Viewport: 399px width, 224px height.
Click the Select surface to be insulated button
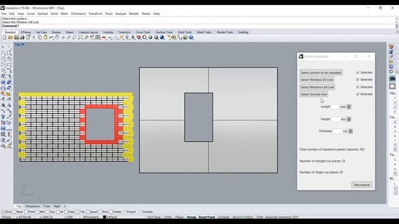321,73
